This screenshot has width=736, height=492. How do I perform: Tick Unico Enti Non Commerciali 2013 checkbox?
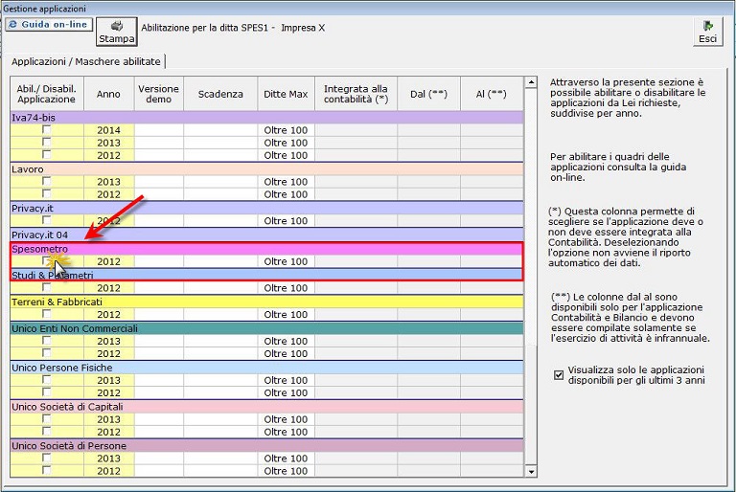coord(46,341)
